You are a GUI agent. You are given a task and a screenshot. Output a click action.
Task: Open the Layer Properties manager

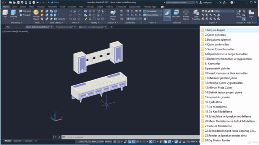pyautogui.click(x=196, y=15)
